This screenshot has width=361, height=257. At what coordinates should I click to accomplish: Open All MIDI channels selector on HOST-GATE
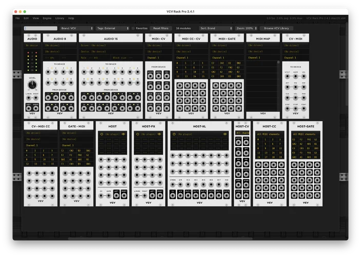point(306,134)
